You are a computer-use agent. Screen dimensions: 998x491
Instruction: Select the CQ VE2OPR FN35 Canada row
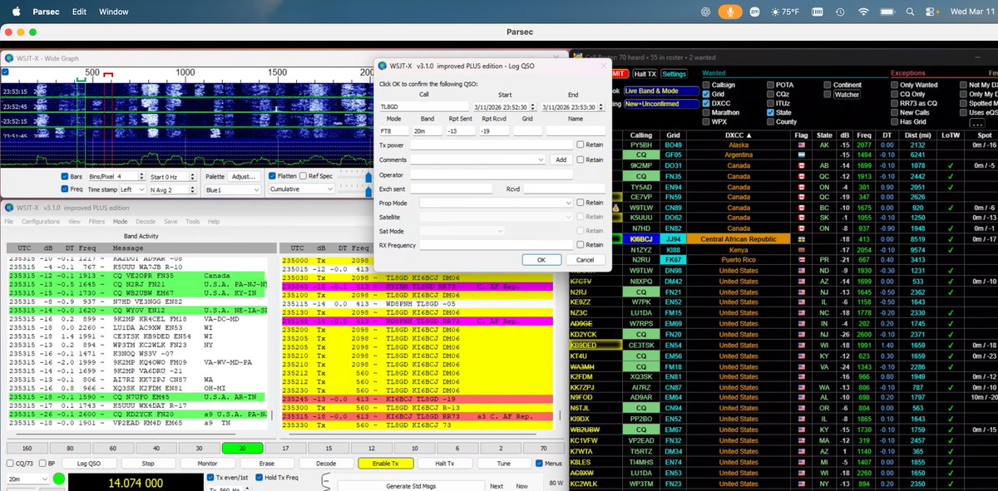(137, 275)
